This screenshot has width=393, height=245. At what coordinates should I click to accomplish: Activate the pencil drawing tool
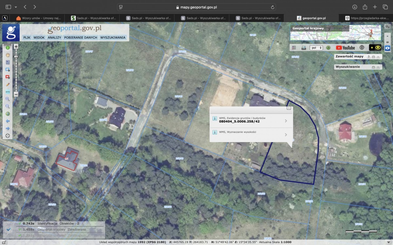[x=8, y=84]
